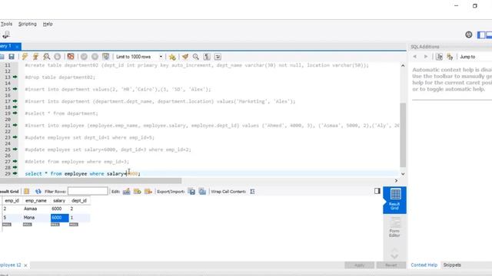
Task: Beautify the query with the broom icon
Action: click(185, 57)
